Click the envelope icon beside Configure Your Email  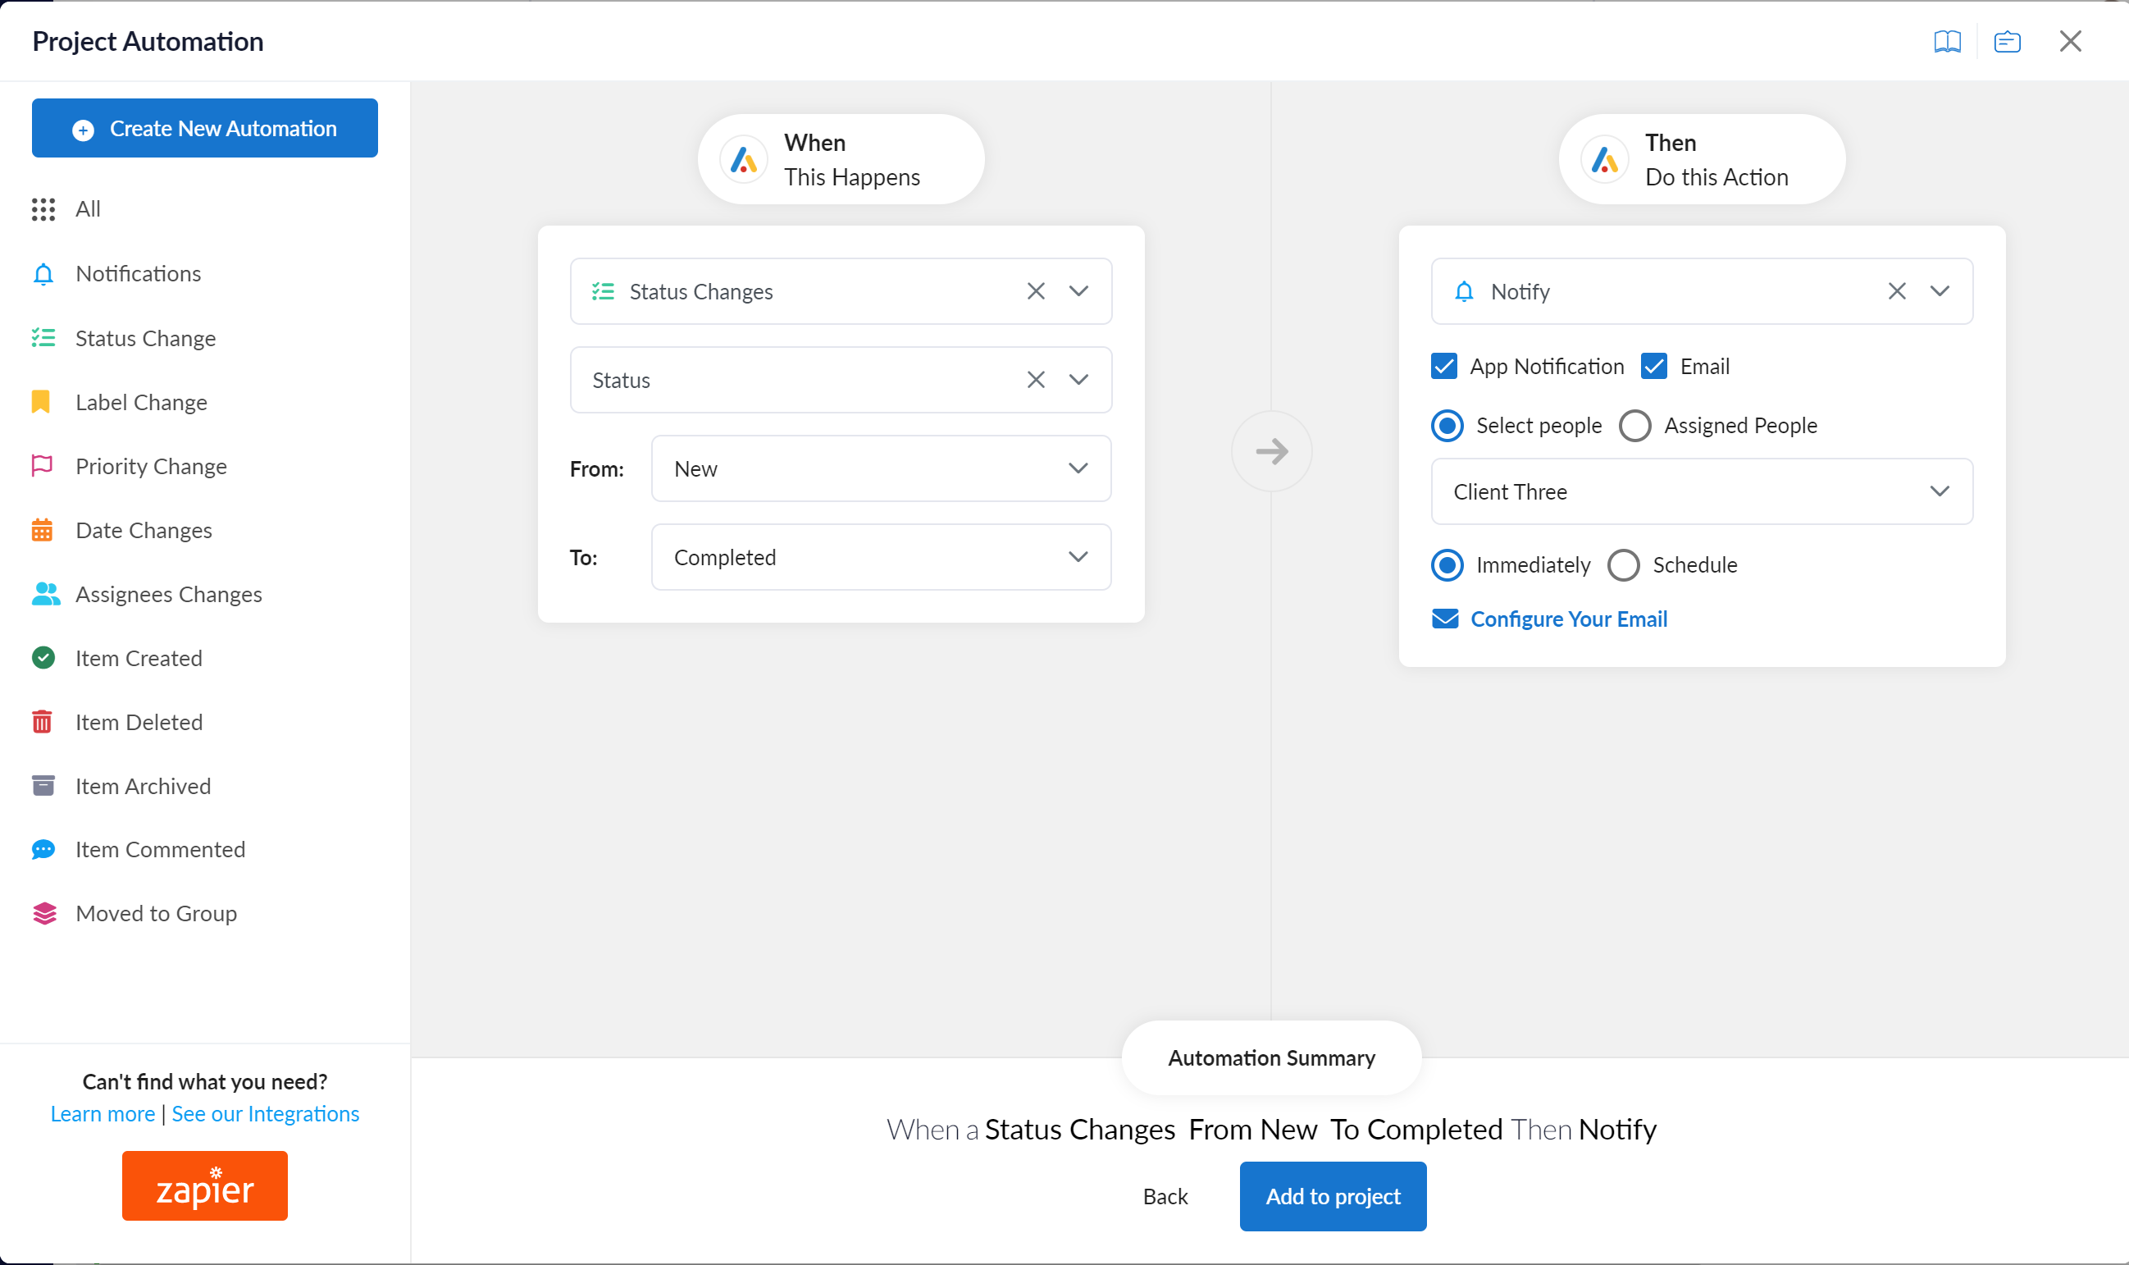[1445, 619]
